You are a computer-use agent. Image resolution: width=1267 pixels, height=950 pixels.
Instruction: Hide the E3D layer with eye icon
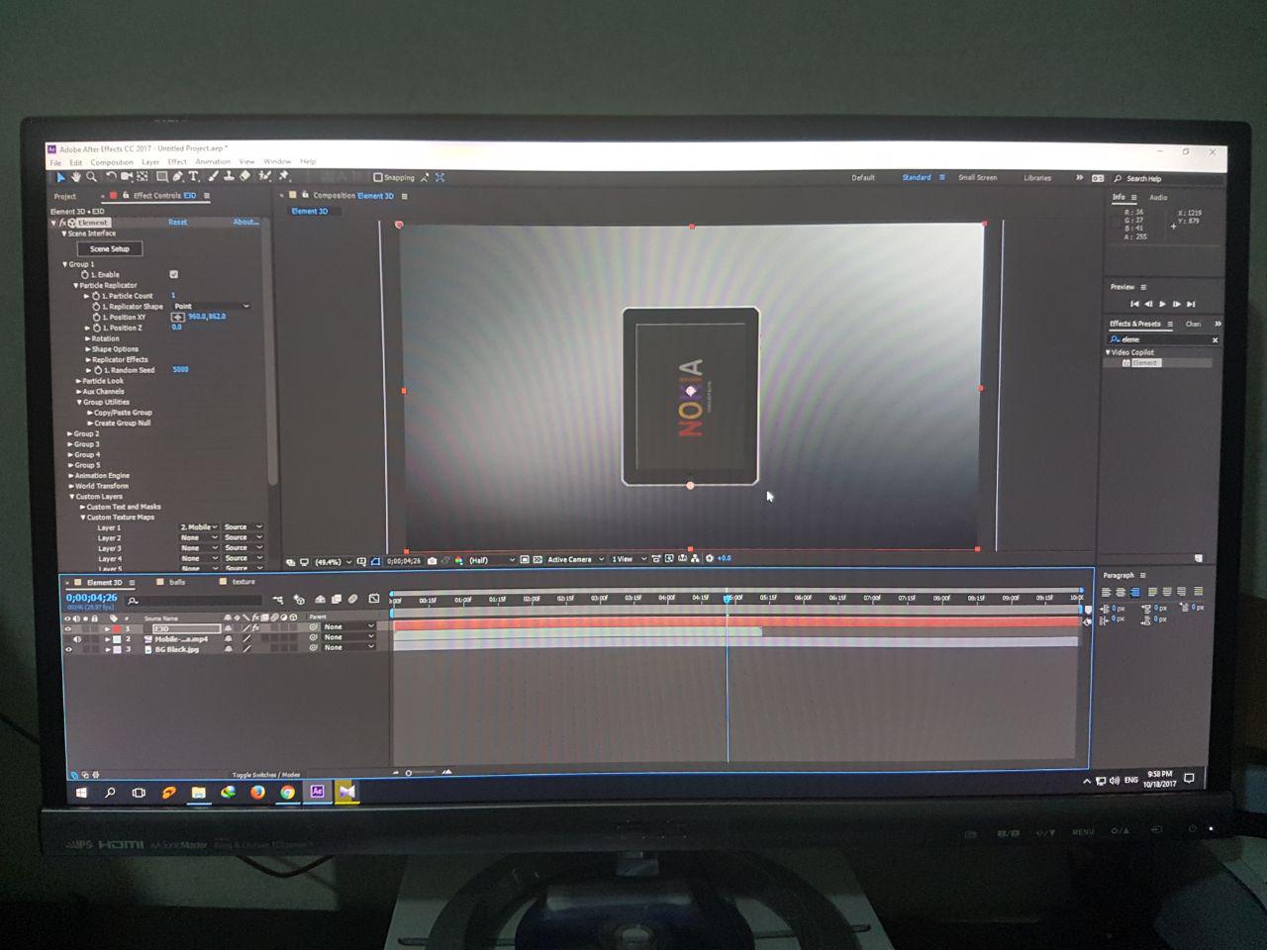click(x=68, y=628)
